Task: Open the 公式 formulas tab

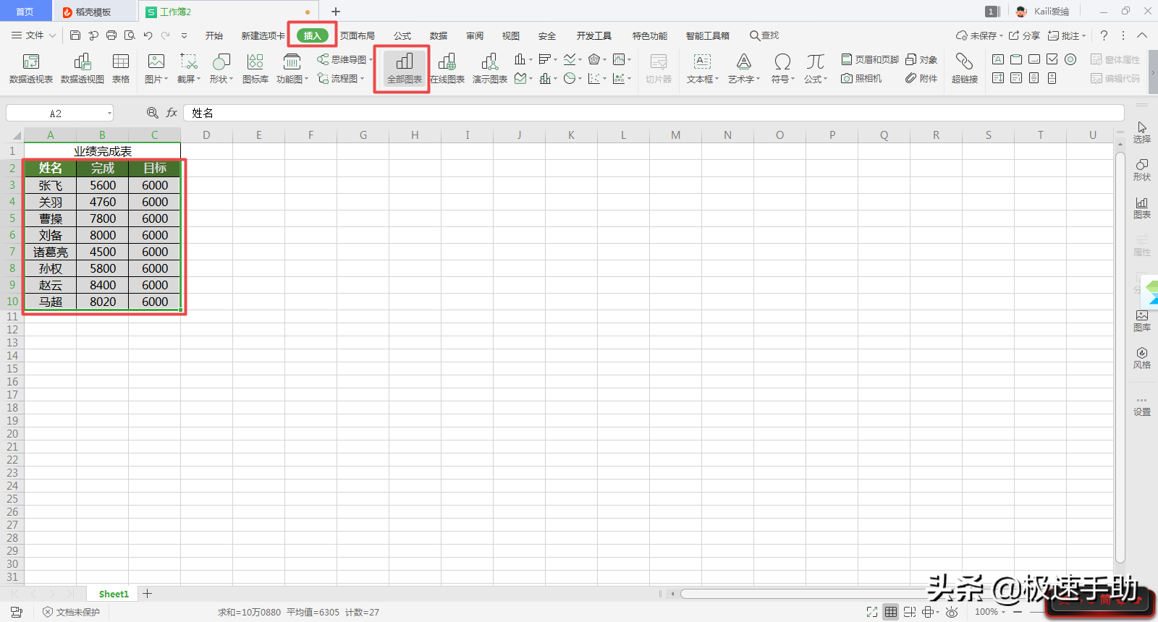Action: [402, 35]
